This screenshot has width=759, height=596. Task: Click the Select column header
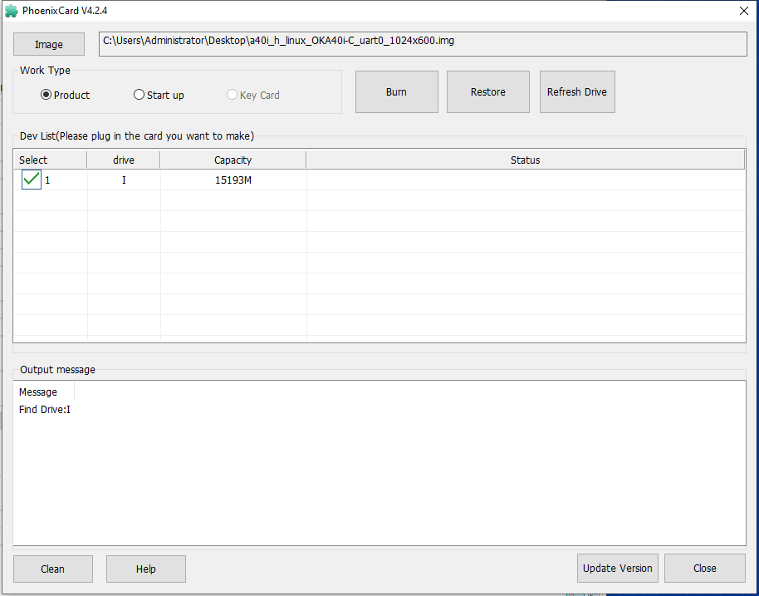point(51,160)
